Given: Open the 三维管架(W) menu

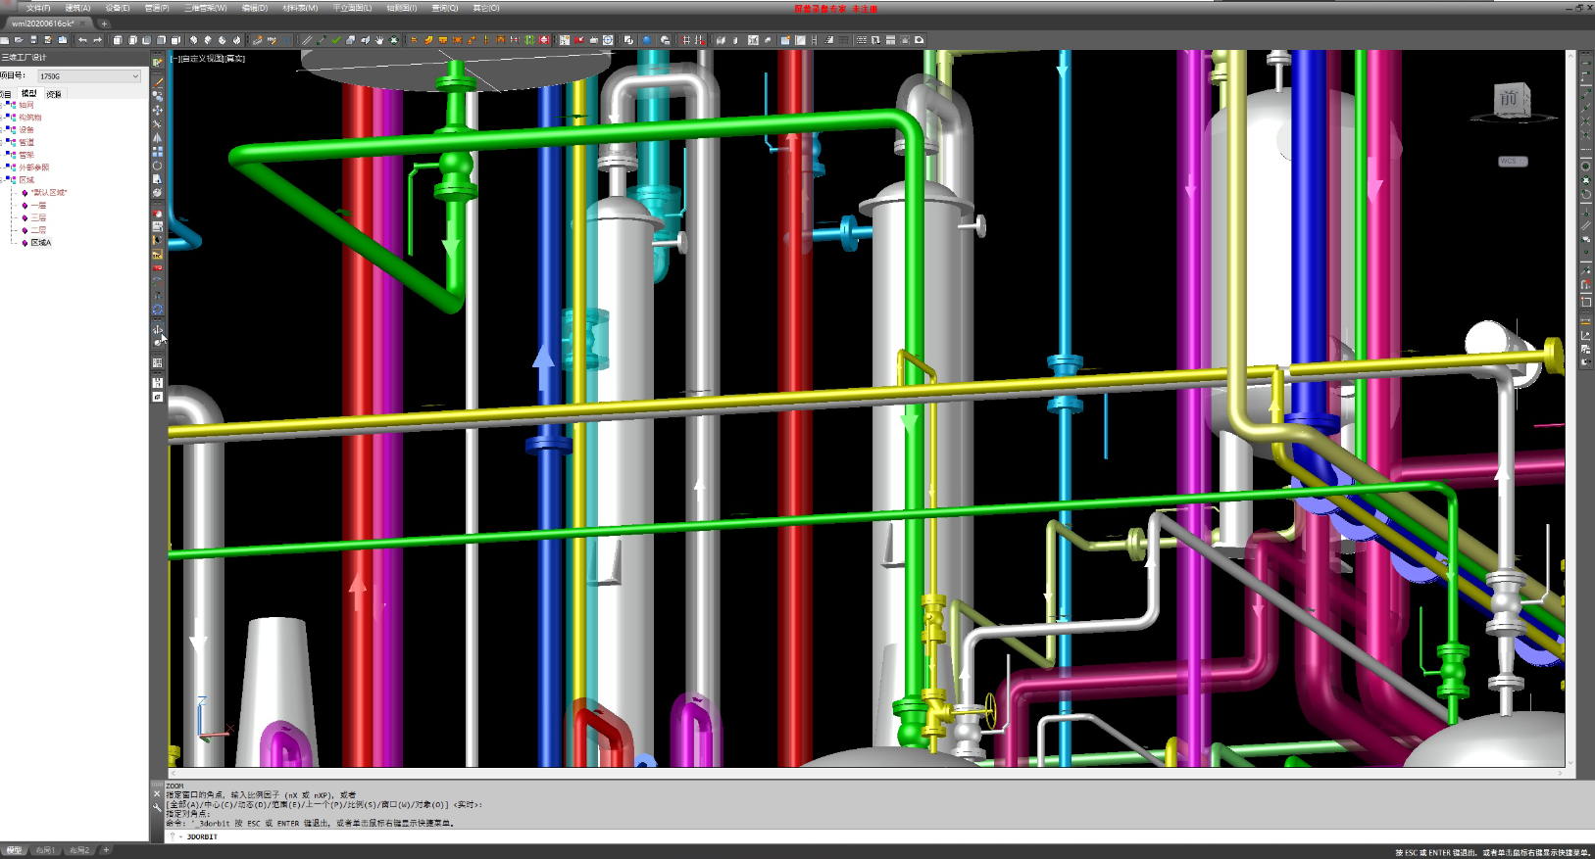Looking at the screenshot, I should (205, 8).
